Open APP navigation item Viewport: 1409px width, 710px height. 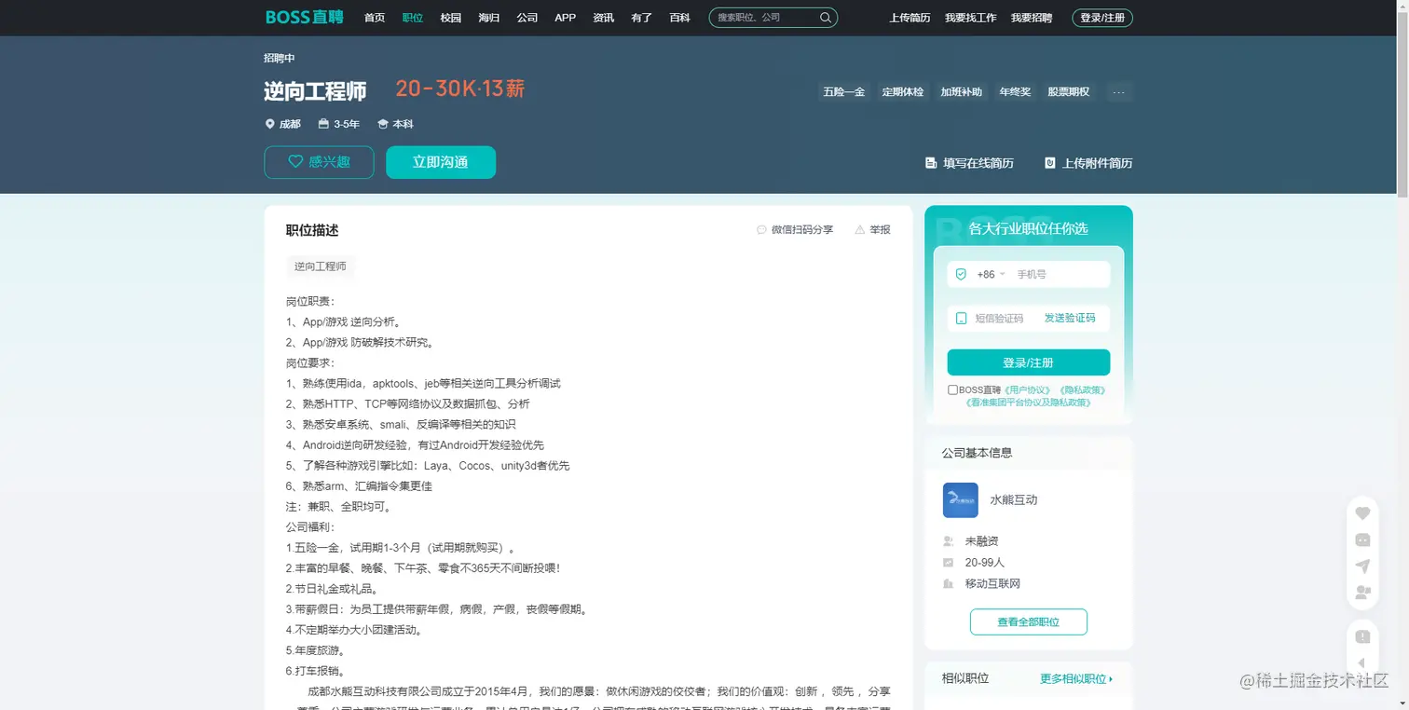coord(565,18)
